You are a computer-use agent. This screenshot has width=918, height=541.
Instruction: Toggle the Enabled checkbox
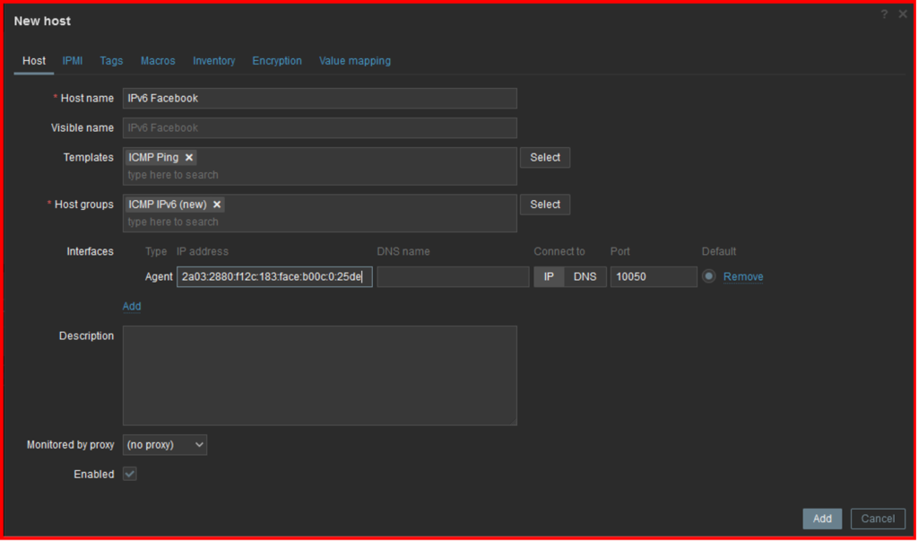tap(130, 474)
